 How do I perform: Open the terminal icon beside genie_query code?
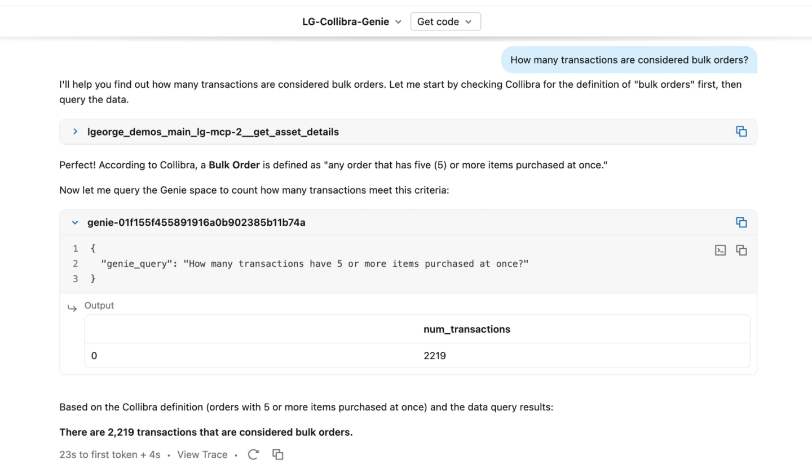[720, 250]
